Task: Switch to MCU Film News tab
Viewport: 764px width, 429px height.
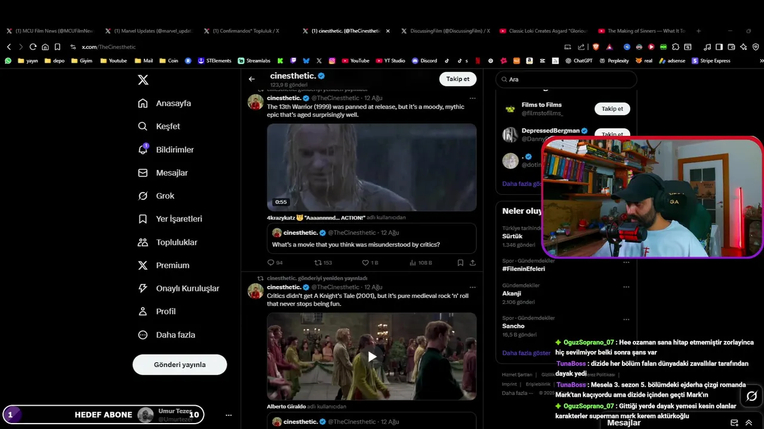Action: point(50,31)
